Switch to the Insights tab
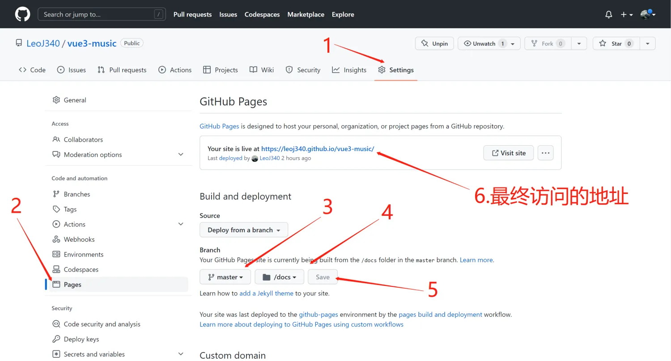The width and height of the screenshot is (671, 361). 355,70
